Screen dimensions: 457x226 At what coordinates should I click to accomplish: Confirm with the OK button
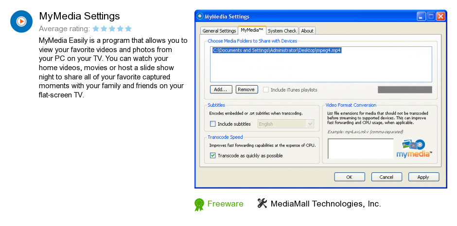350,177
